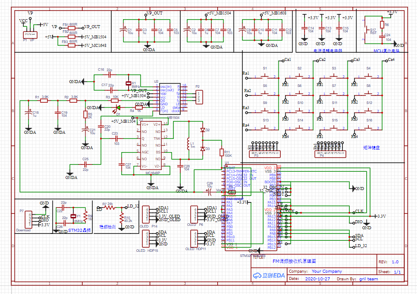Click the P1 VP power connector

point(29,35)
